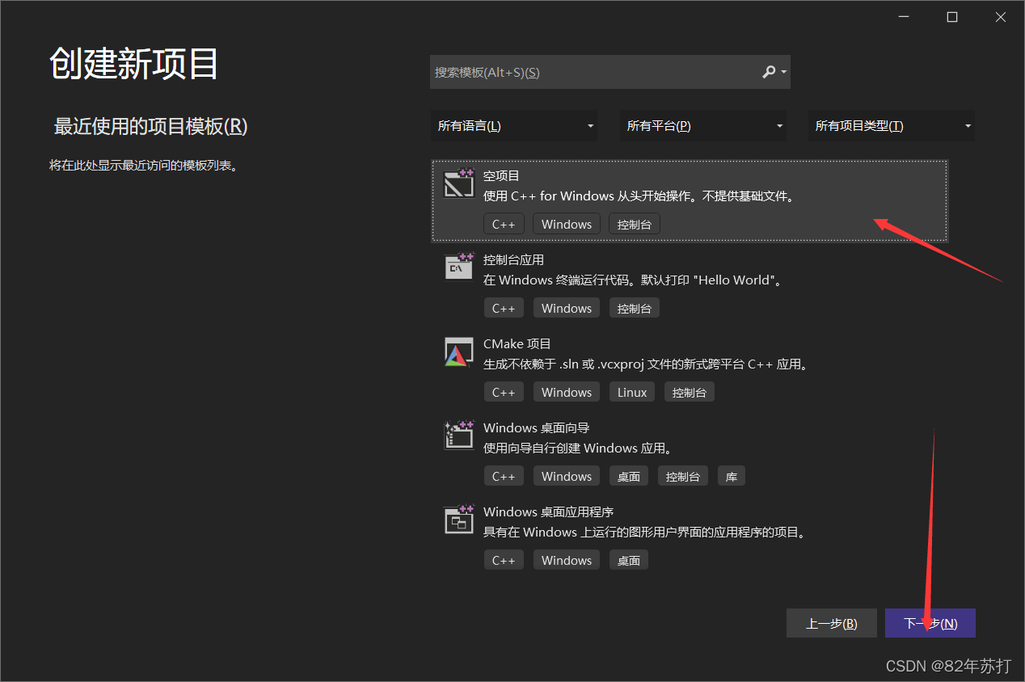Select the Windows 桌面向导 icon

click(458, 435)
